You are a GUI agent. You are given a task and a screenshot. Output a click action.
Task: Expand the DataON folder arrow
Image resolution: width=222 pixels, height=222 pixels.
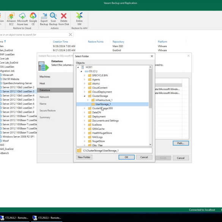[85, 112]
